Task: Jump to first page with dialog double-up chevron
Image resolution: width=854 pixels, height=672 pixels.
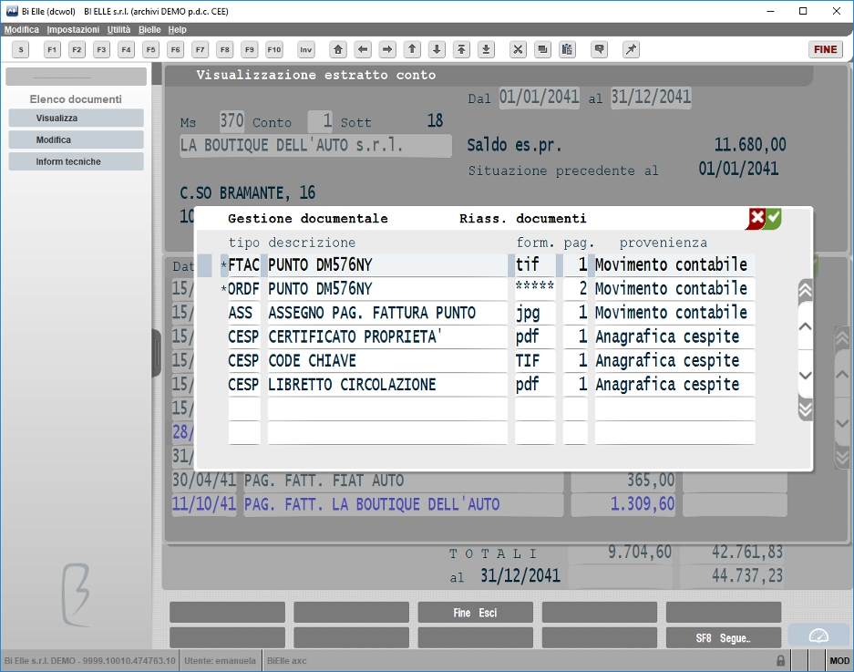Action: click(x=805, y=291)
